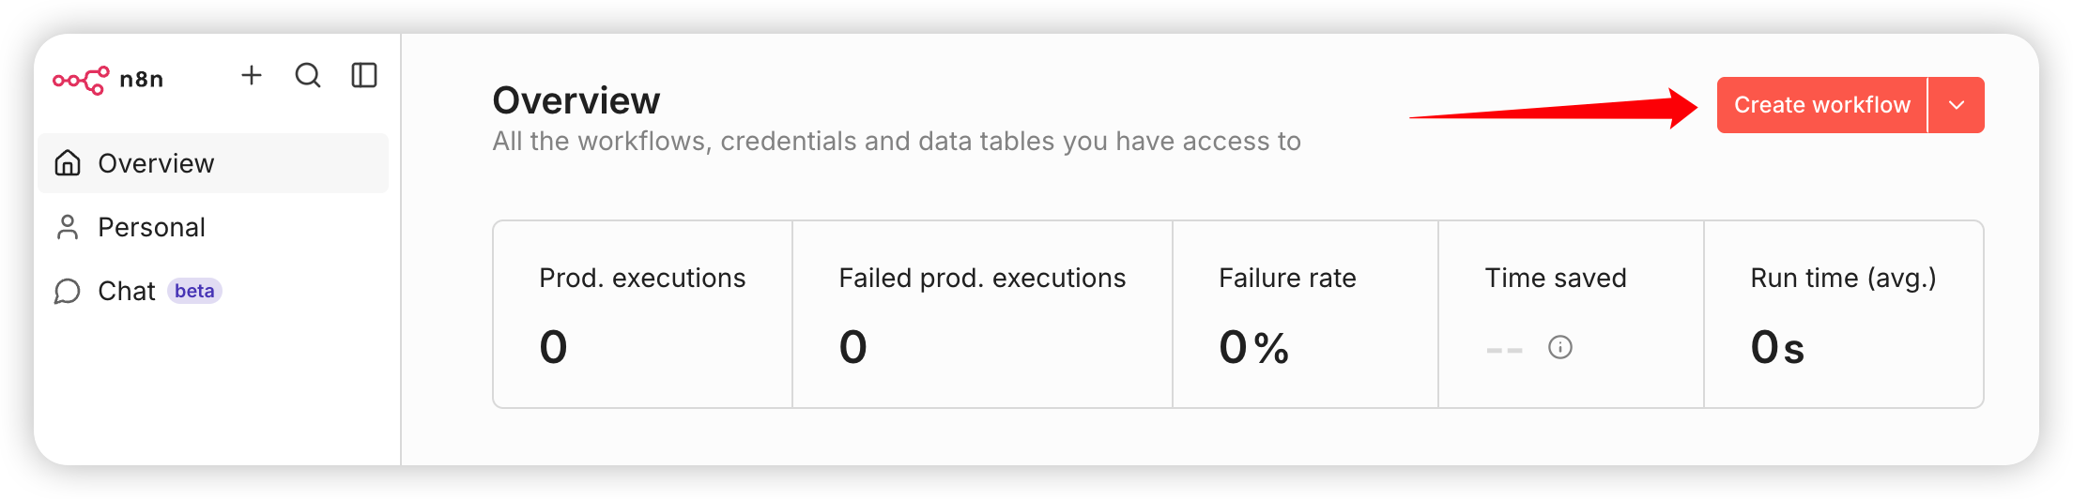
Task: Go to the Chat label in sidebar
Action: tap(126, 292)
